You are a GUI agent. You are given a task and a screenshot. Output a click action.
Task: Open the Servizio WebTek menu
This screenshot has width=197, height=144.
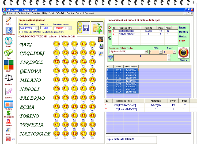pyautogui.click(x=57, y=13)
